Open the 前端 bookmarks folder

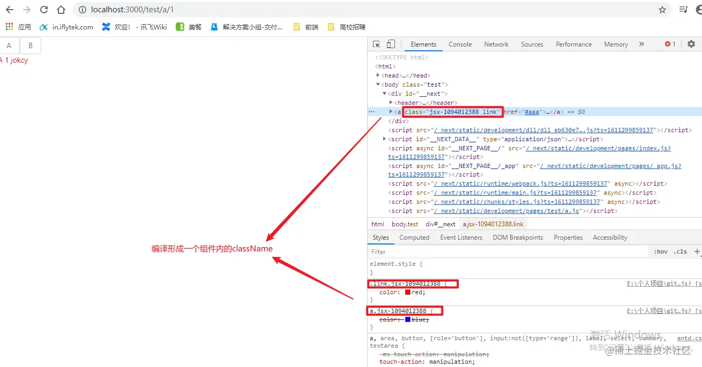305,27
